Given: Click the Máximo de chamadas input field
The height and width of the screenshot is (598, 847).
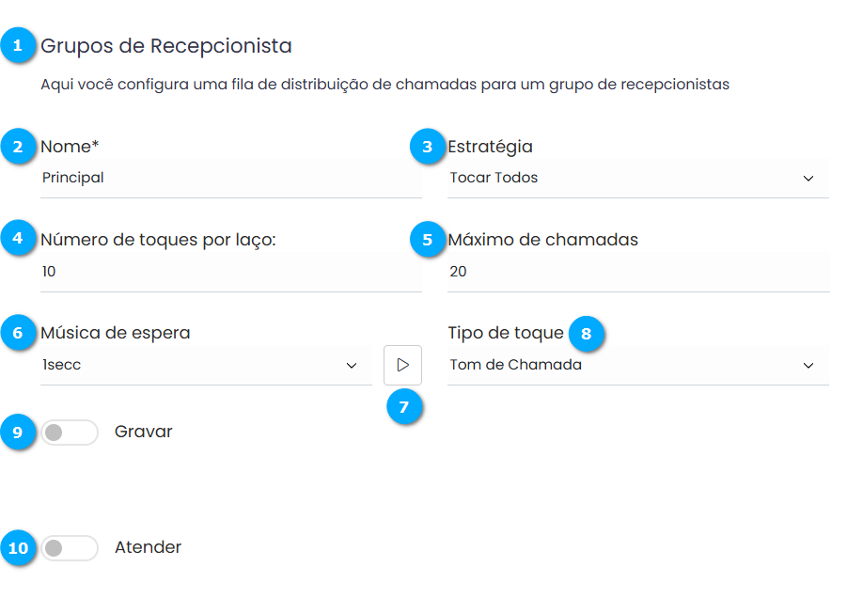Looking at the screenshot, I should pyautogui.click(x=637, y=272).
